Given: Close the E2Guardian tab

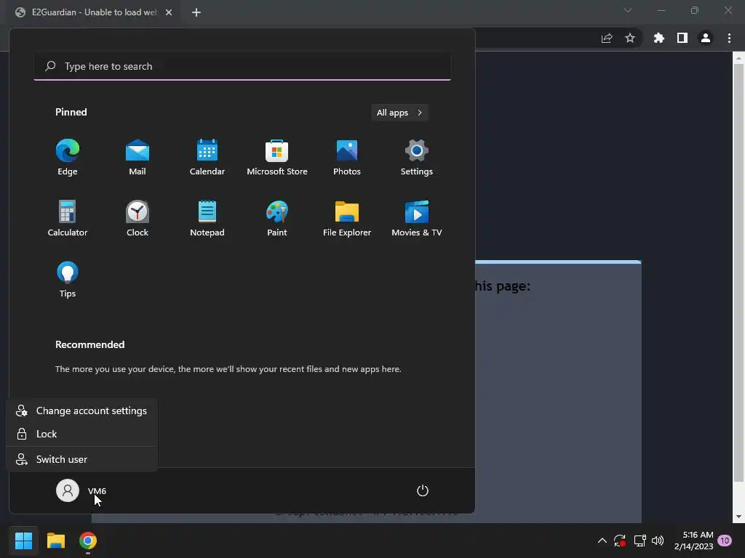Looking at the screenshot, I should coord(169,12).
